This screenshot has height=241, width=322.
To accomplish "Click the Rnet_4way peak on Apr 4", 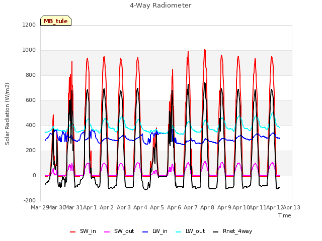I will tap(137, 88).
